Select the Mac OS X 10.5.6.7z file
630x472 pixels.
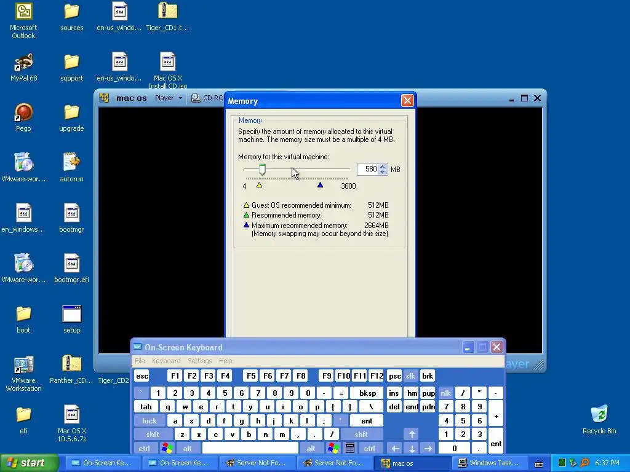click(x=71, y=424)
